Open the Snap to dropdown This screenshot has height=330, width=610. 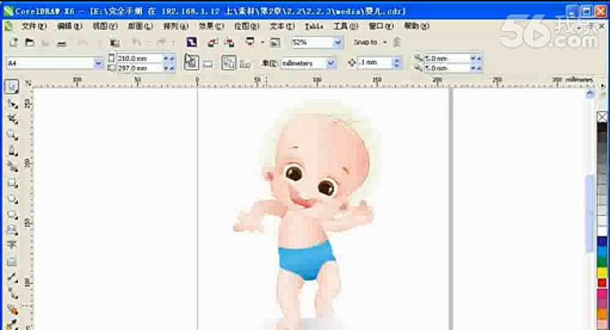[x=384, y=42]
